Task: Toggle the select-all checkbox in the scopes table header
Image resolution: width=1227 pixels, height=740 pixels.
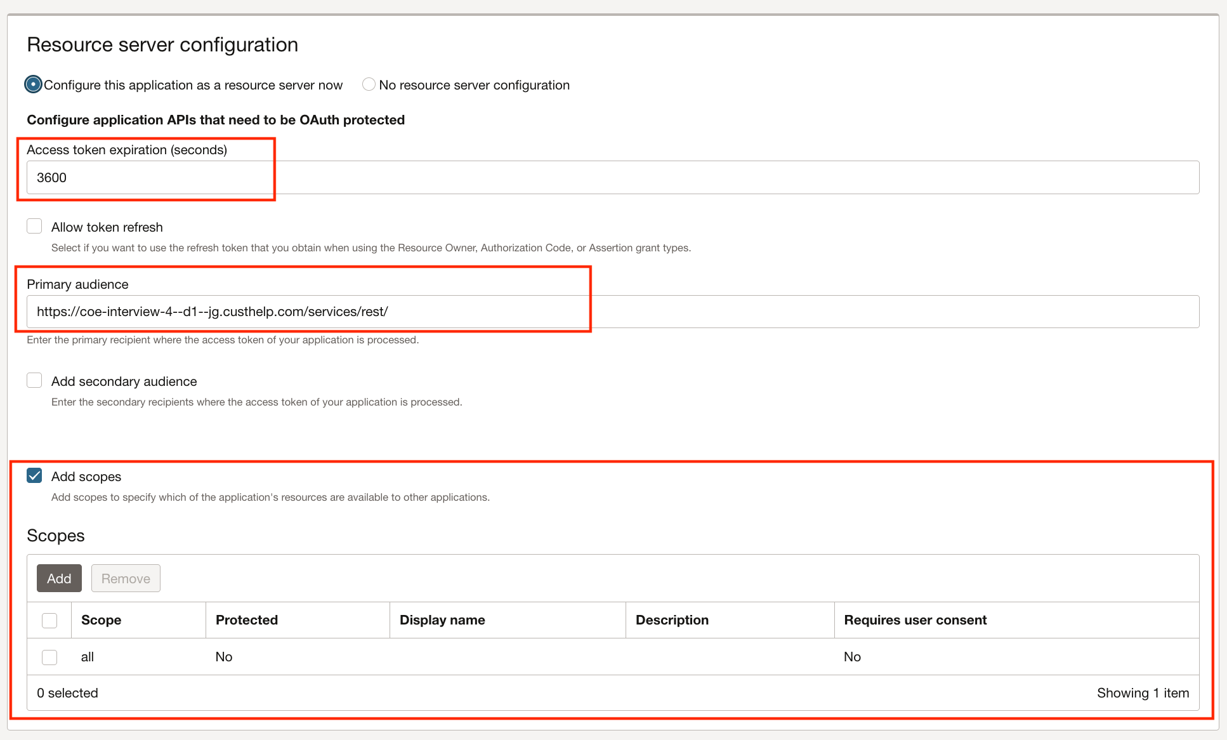Action: point(49,620)
